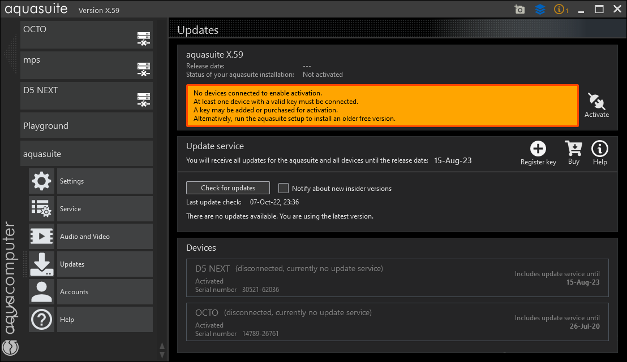Click the Buy shopping cart icon
This screenshot has width=627, height=362.
pos(573,149)
